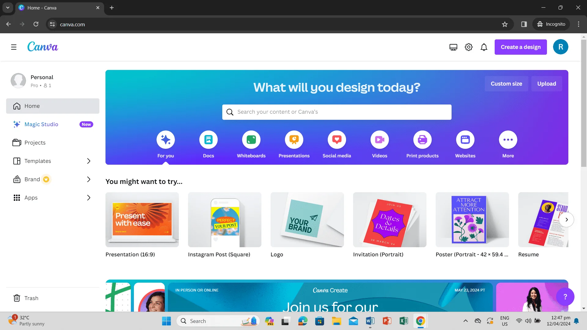
Task: Open the Windows Start menu
Action: coord(167,321)
